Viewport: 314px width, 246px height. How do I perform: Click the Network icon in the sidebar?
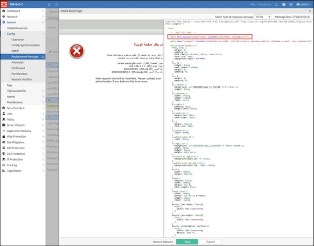pyautogui.click(x=3, y=17)
